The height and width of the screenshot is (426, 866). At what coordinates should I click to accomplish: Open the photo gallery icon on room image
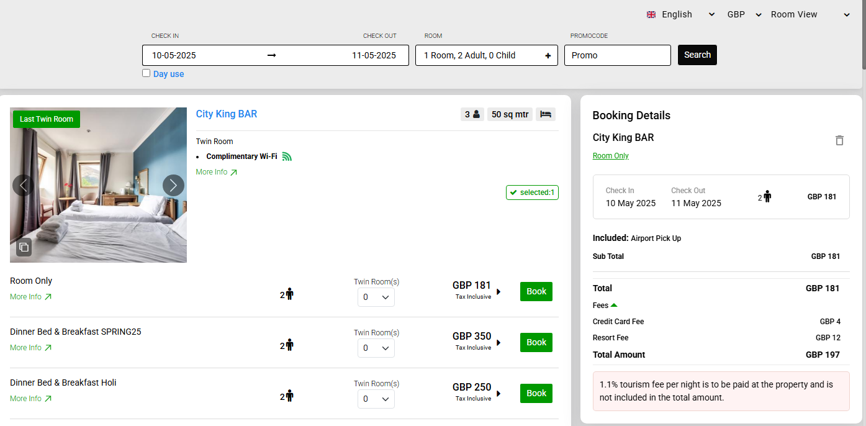(x=24, y=247)
